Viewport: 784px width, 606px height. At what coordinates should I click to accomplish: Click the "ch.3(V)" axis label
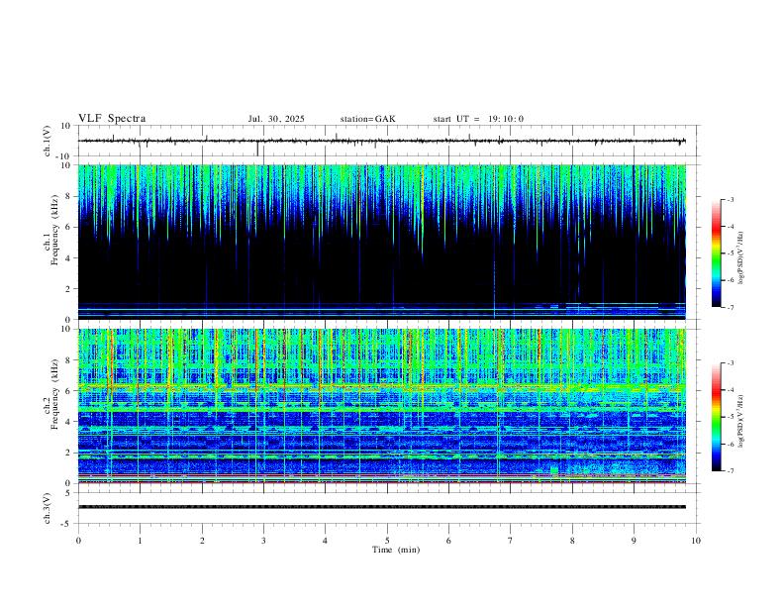point(48,508)
